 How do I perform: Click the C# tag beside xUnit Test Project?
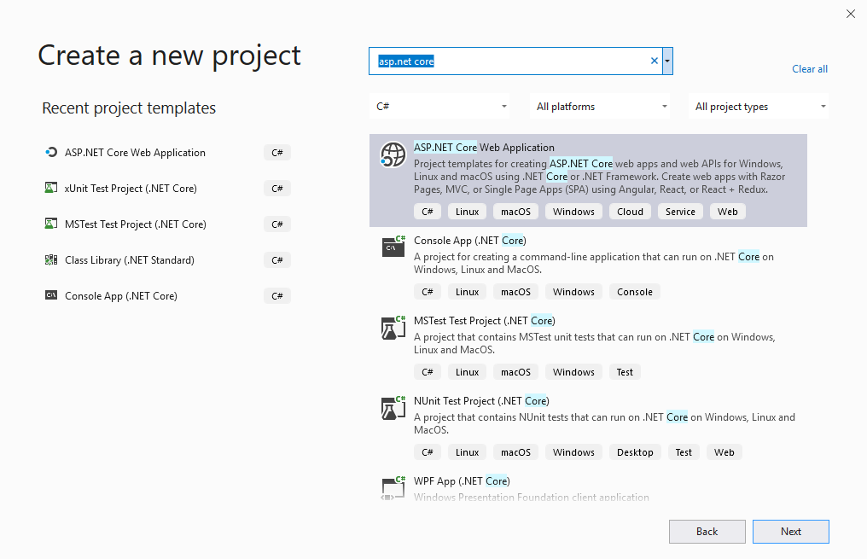pyautogui.click(x=277, y=189)
